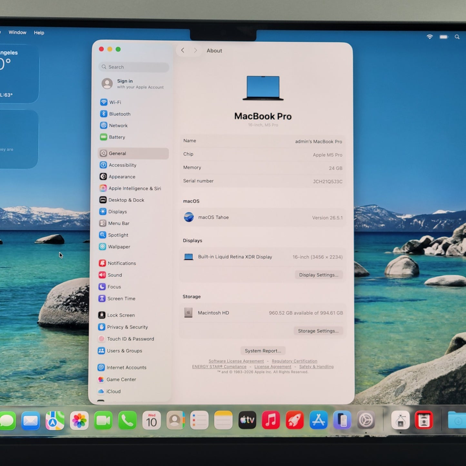Click the forward arrow beside the About title
The height and width of the screenshot is (466, 466).
click(x=195, y=50)
